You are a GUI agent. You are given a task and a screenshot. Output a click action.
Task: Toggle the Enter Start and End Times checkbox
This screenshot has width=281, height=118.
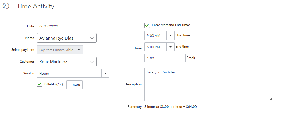pos(147,25)
